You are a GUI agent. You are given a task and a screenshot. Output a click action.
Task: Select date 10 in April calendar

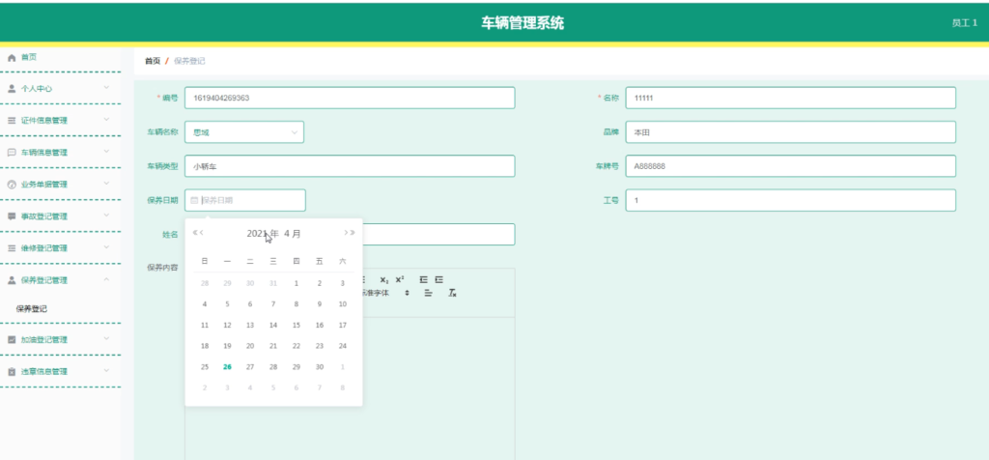(343, 304)
